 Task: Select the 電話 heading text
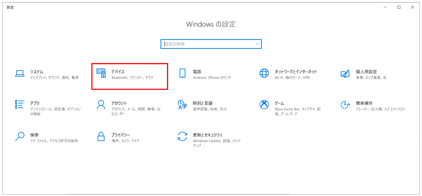[x=197, y=72]
